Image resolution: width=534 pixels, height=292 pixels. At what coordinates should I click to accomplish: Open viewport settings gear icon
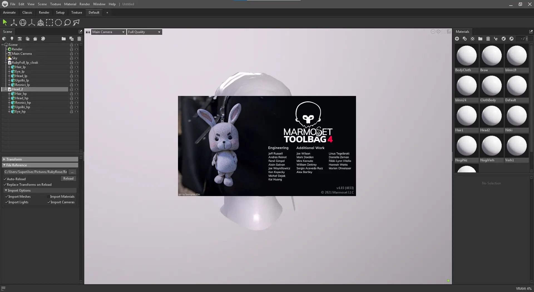tap(433, 32)
